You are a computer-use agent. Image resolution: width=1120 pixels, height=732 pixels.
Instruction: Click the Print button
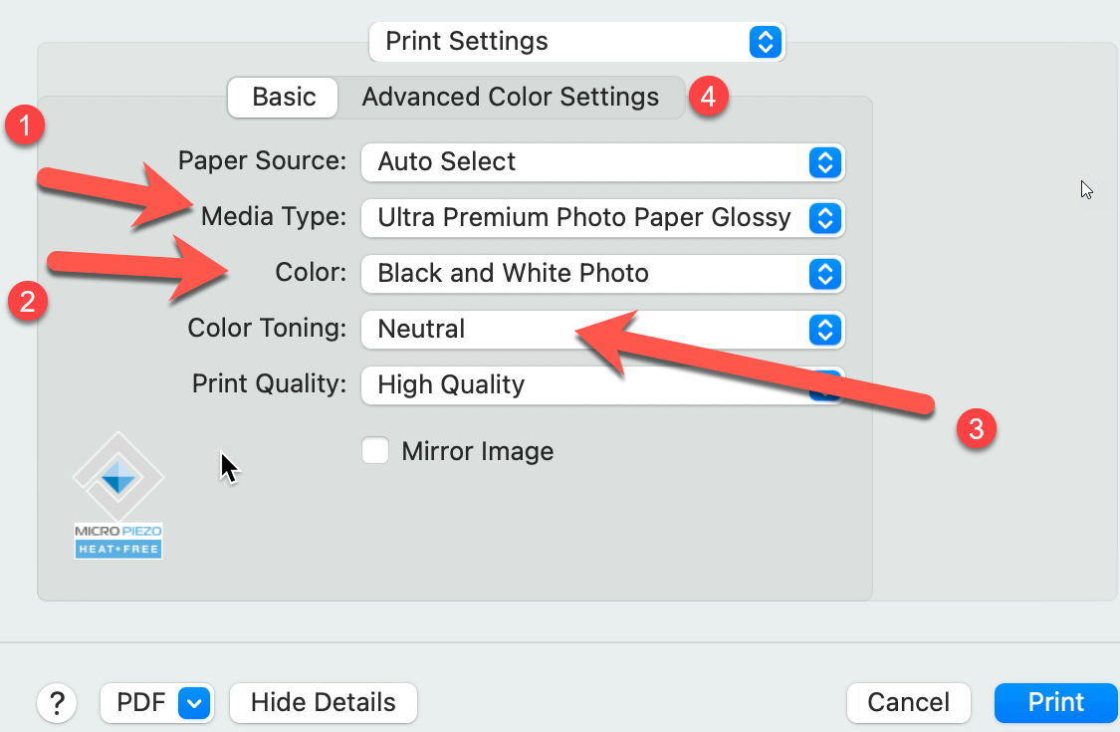click(1055, 702)
